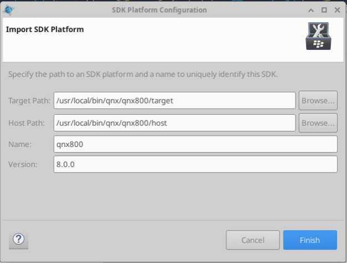
Task: Focus the Target Path text field
Action: 174,100
